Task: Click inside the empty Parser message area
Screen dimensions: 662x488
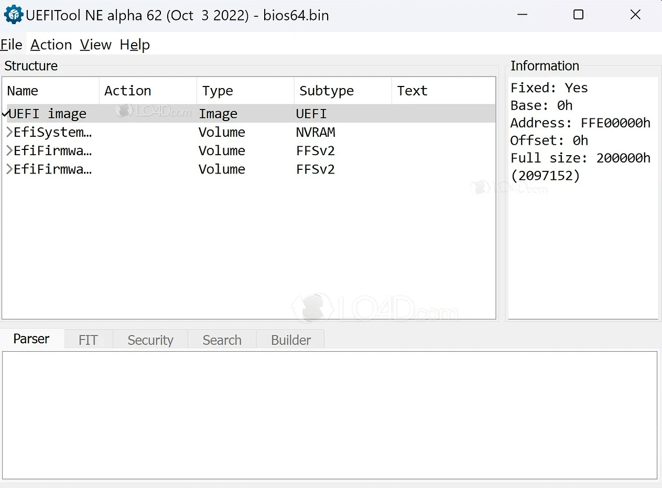Action: (x=330, y=415)
